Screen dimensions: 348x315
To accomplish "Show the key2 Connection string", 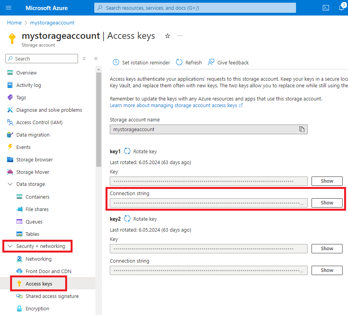I will [327, 270].
